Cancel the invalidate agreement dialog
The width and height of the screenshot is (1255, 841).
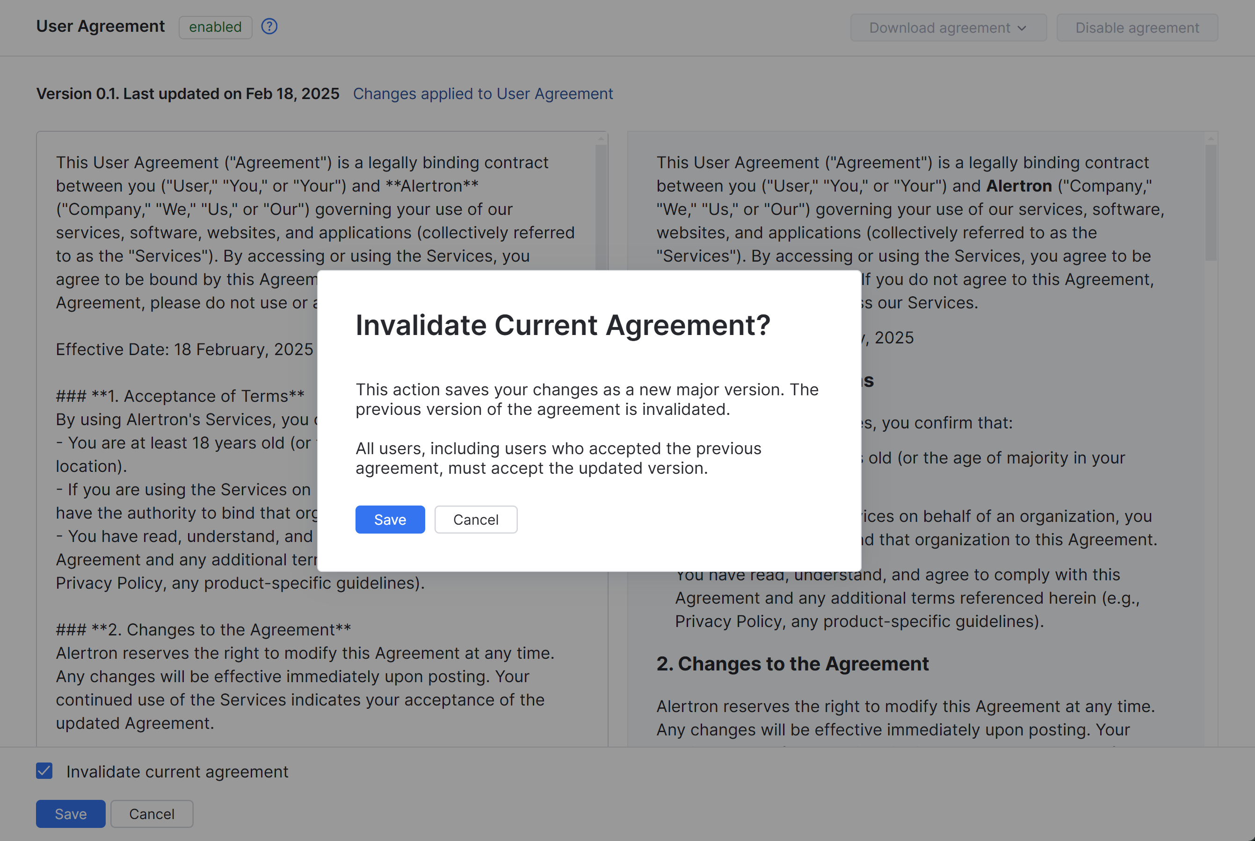click(x=476, y=519)
